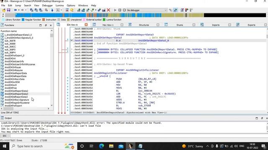268x150 pixels.
Task: Open Microsoft Edge from the taskbar
Action: (101, 146)
